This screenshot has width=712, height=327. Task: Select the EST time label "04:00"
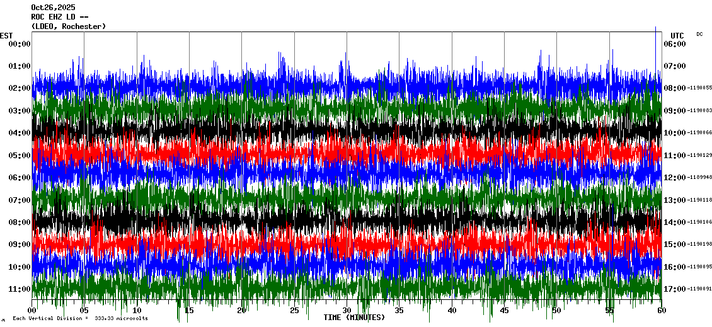click(20, 132)
